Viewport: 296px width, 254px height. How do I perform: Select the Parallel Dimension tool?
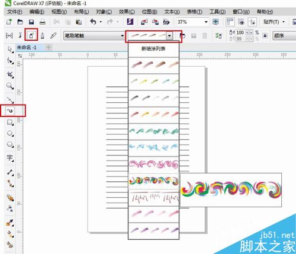click(x=10, y=172)
